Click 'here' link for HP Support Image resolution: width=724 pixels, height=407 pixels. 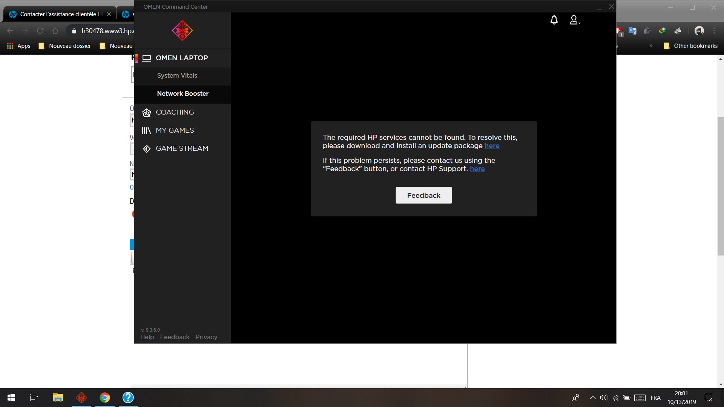point(477,169)
